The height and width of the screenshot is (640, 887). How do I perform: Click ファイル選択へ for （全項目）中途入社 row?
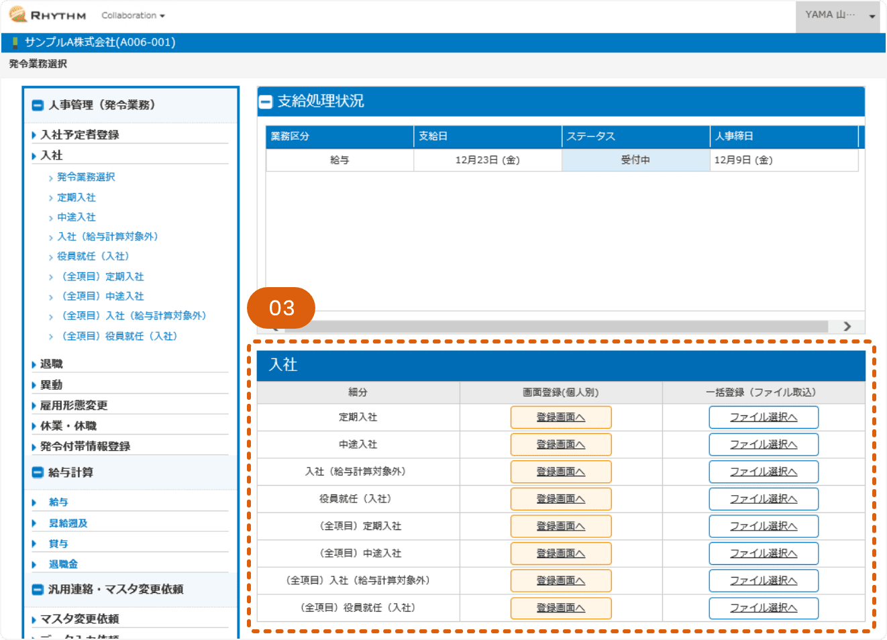764,554
